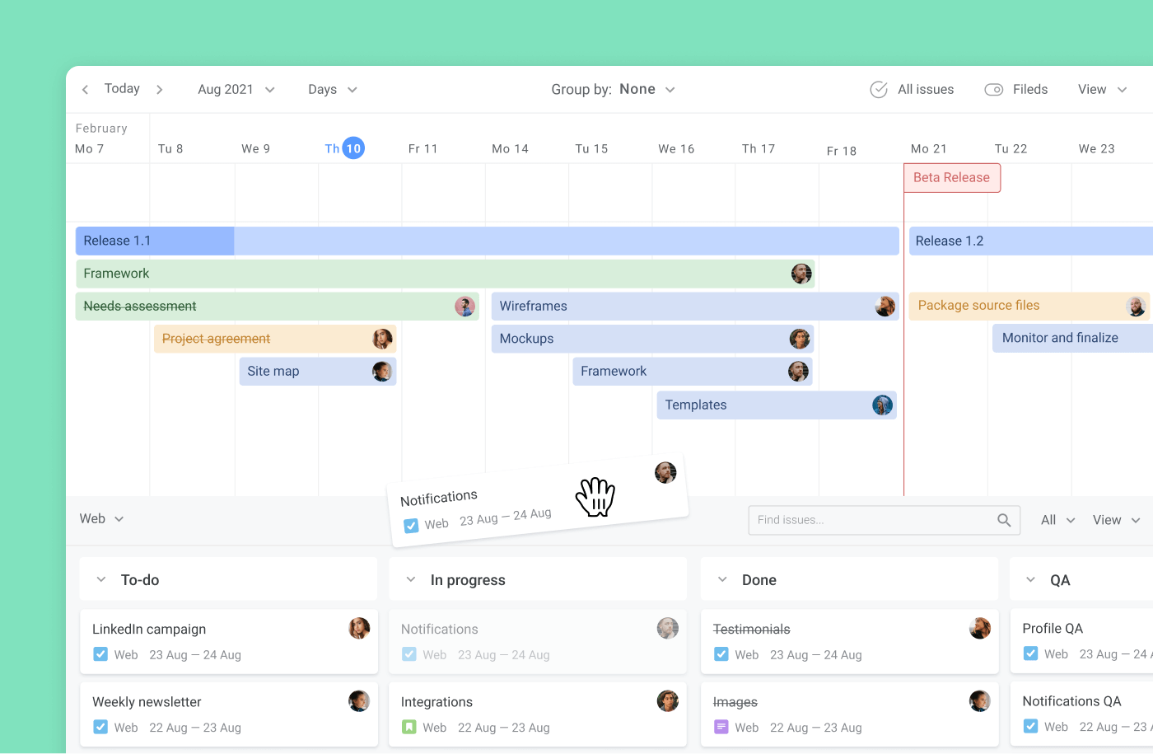
Task: Open the Group by None dropdown
Action: (613, 90)
